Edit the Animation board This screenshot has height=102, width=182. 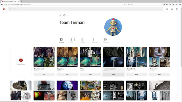160,74
